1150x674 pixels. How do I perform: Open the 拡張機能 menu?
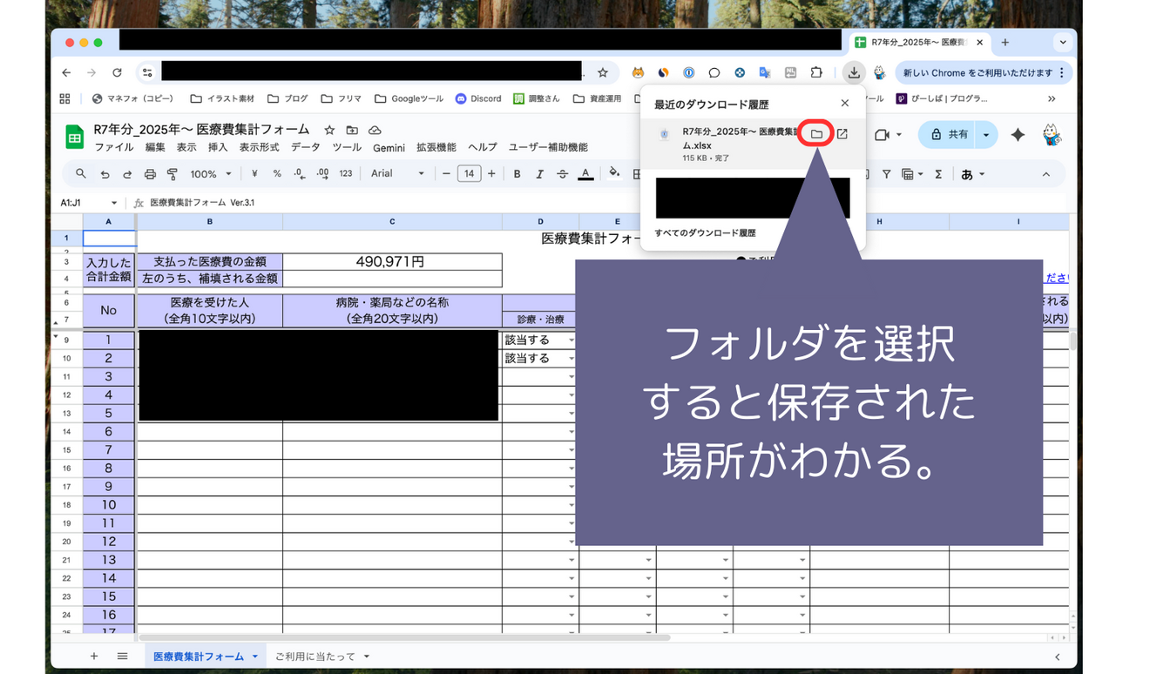(x=436, y=147)
